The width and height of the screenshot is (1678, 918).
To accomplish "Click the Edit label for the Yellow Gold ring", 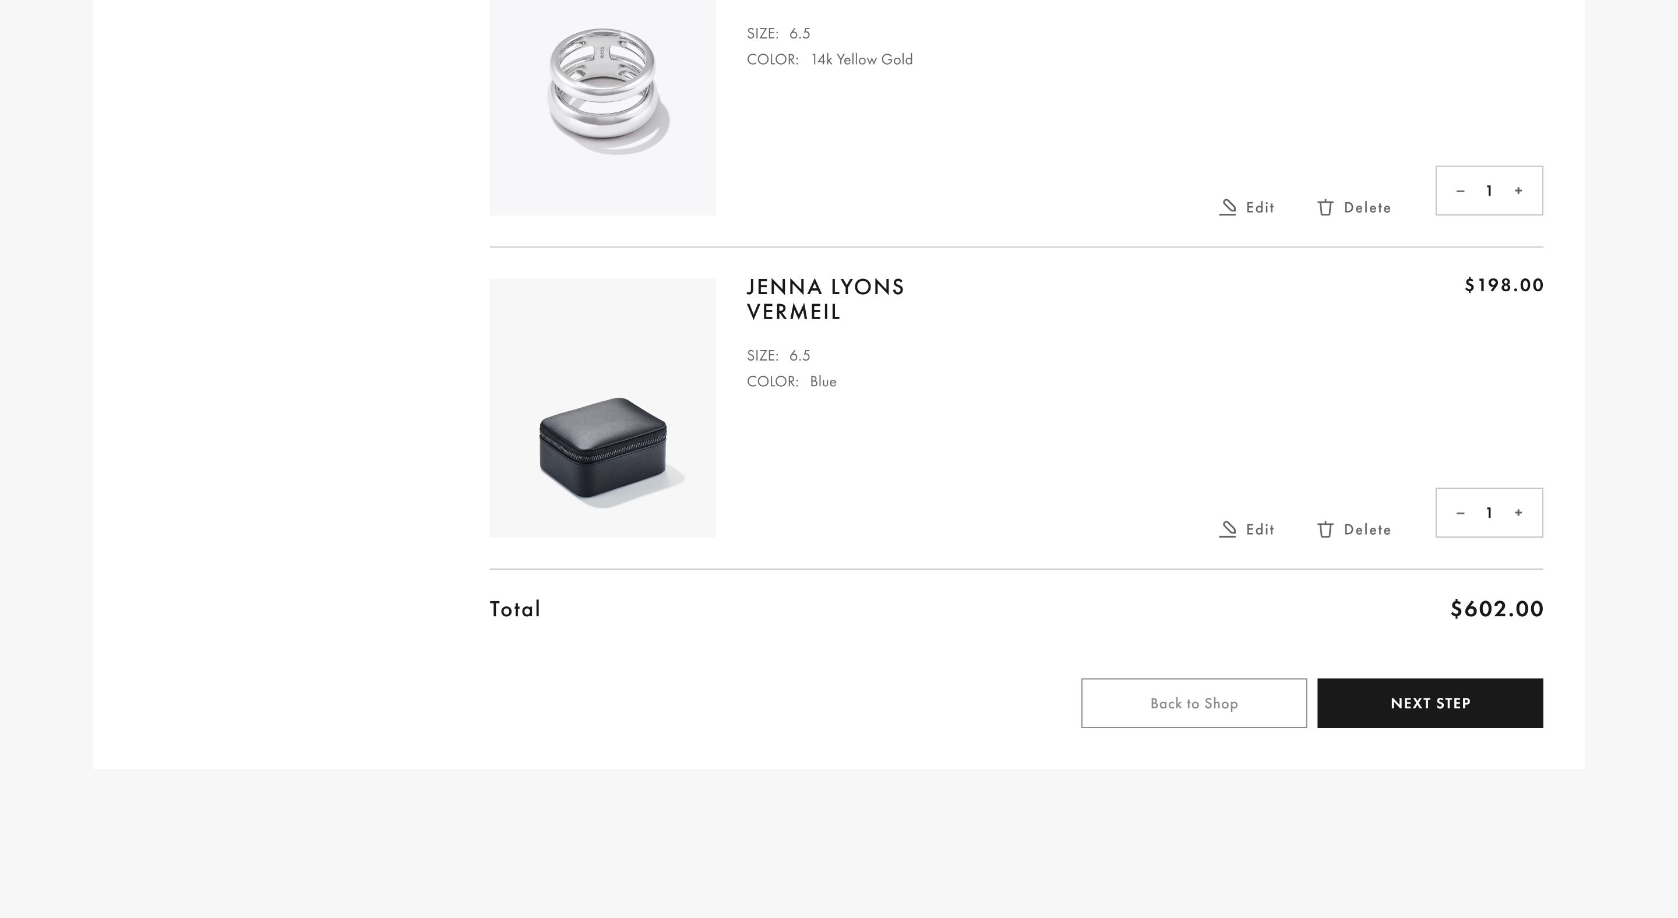I will [x=1260, y=208].
